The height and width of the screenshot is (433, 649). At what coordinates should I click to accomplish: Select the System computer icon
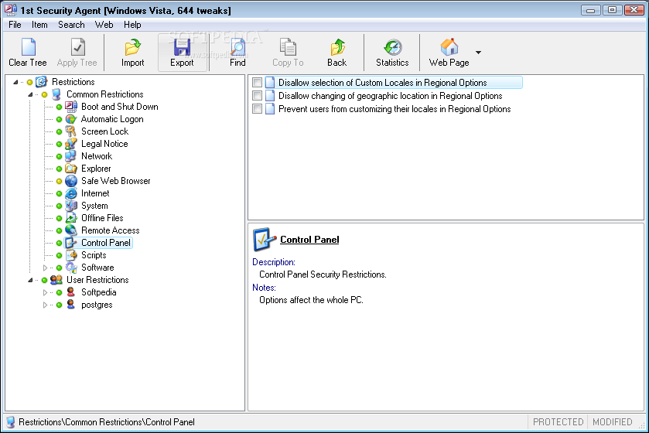(71, 206)
